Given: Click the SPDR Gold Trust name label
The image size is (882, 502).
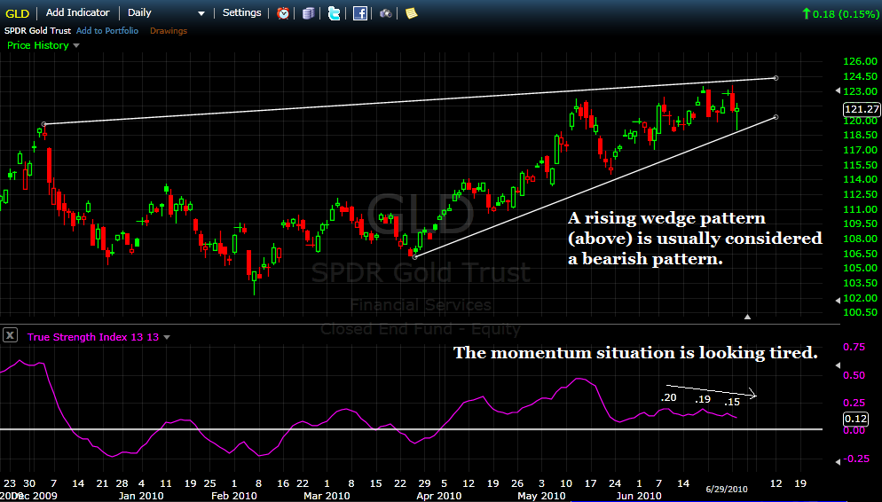Looking at the screenshot, I should tap(37, 31).
